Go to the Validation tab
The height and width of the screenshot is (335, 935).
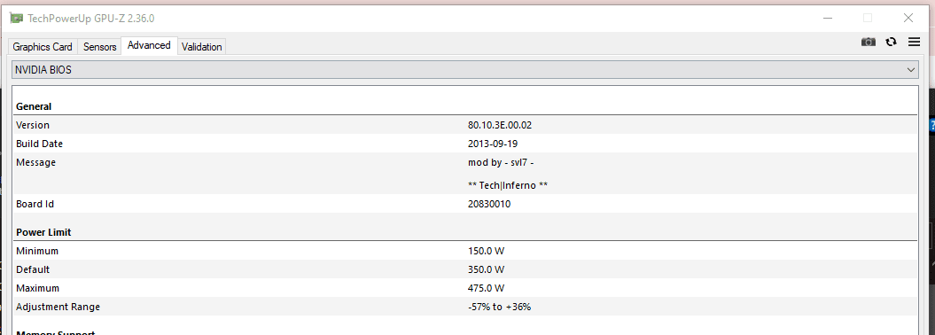(x=201, y=46)
